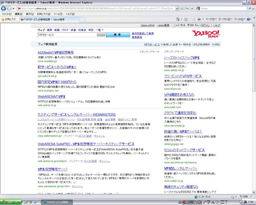Select the VPSサービス search results tab
The image size is (256, 205).
coord(49,19)
